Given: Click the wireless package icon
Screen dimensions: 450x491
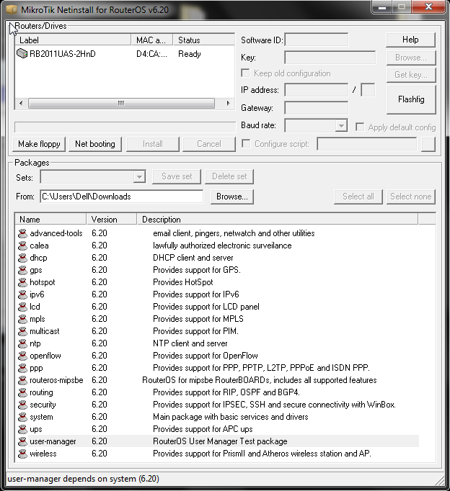Looking at the screenshot, I should point(22,454).
